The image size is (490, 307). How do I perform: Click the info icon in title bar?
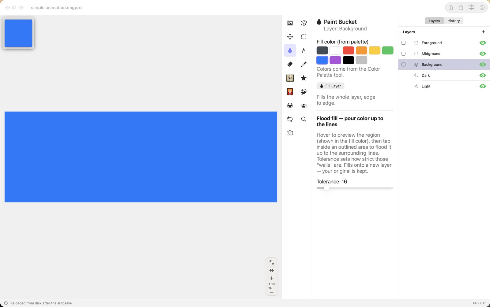tap(482, 8)
